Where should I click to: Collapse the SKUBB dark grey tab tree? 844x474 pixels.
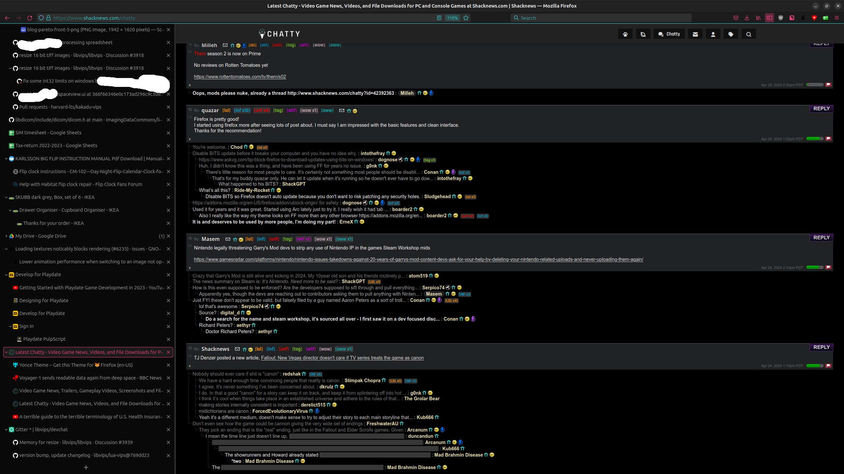click(x=6, y=197)
